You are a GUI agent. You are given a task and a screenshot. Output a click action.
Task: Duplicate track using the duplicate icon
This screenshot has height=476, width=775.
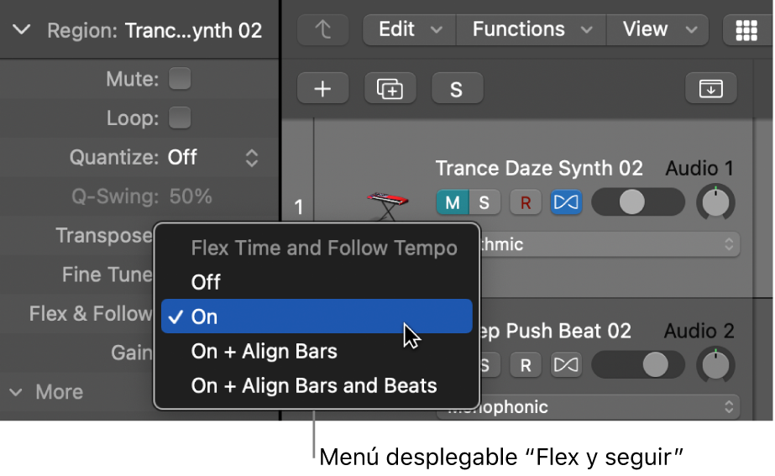pos(390,88)
